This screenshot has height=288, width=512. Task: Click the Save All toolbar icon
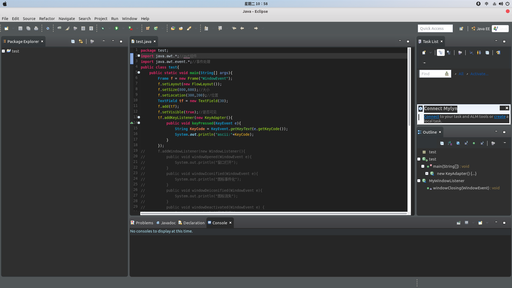point(28,28)
